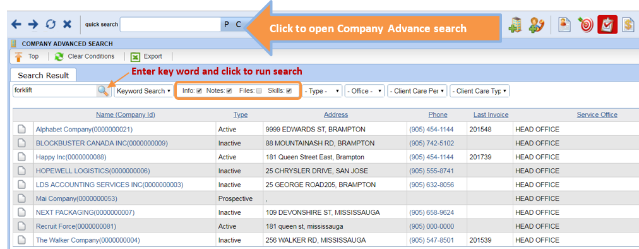Click document icon for Mai Company row

click(21, 199)
